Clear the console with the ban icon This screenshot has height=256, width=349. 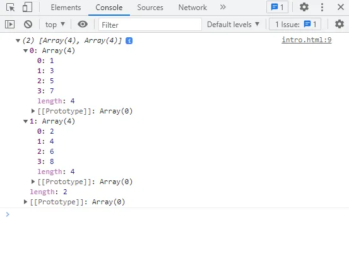(x=28, y=24)
